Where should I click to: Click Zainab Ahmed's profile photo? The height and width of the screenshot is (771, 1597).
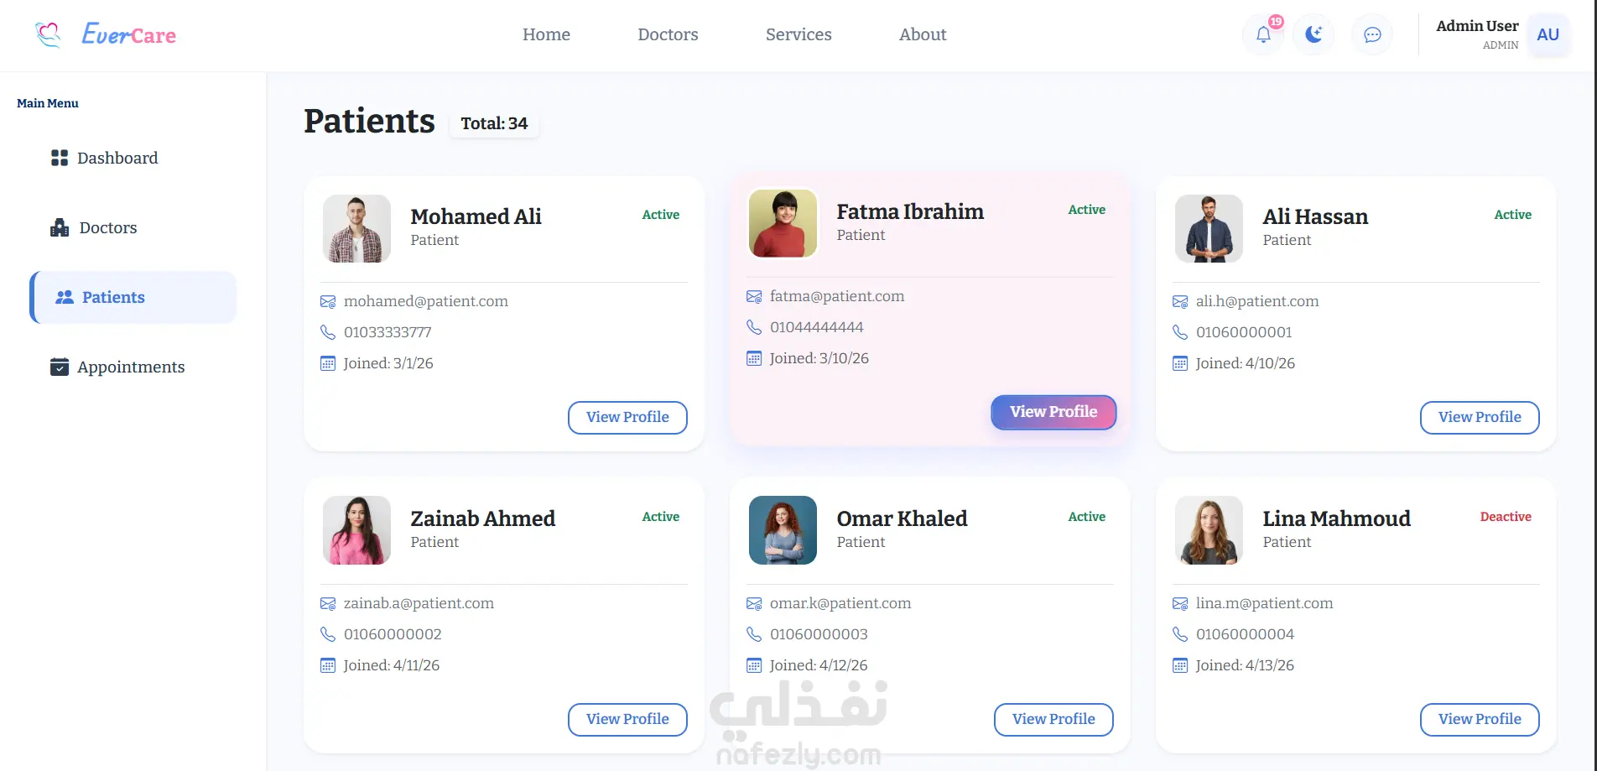[x=356, y=530]
